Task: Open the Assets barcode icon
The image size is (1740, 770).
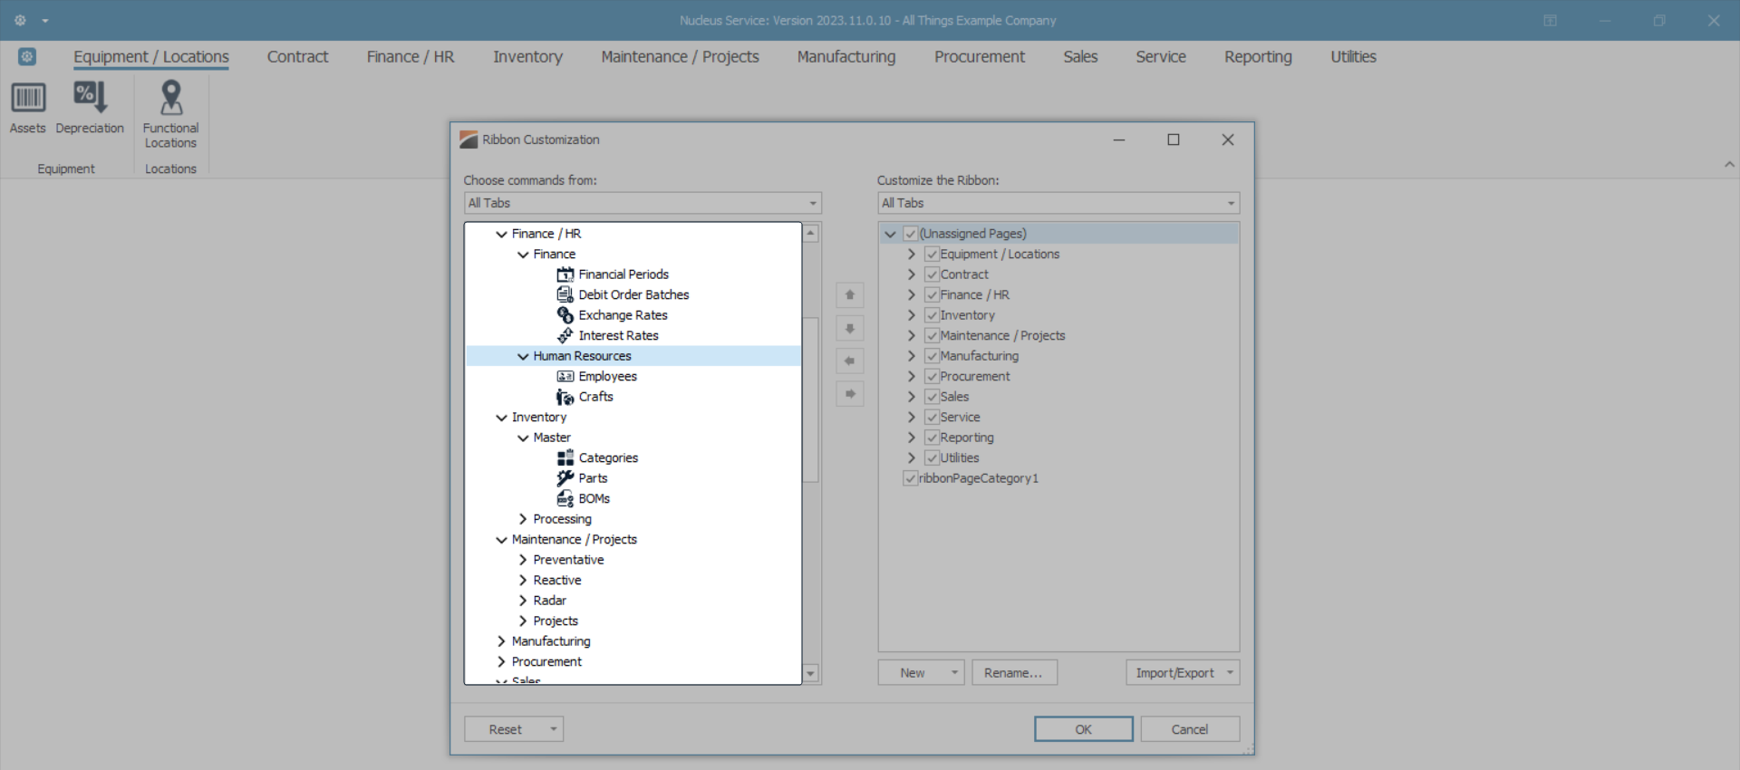Action: point(27,98)
